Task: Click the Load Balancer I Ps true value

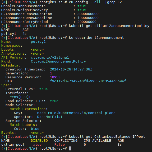Action: tap(54, 101)
